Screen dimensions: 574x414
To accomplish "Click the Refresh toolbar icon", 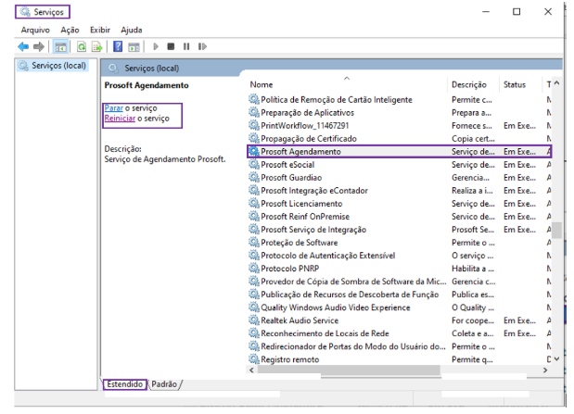I will tap(82, 46).
